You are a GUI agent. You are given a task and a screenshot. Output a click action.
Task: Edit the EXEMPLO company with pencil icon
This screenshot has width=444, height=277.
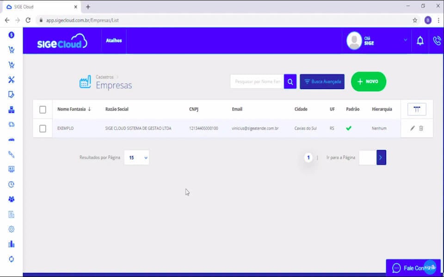tap(412, 128)
